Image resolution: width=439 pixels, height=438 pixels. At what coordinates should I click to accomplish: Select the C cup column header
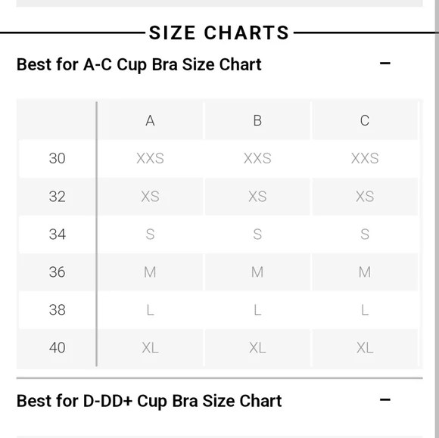365,120
